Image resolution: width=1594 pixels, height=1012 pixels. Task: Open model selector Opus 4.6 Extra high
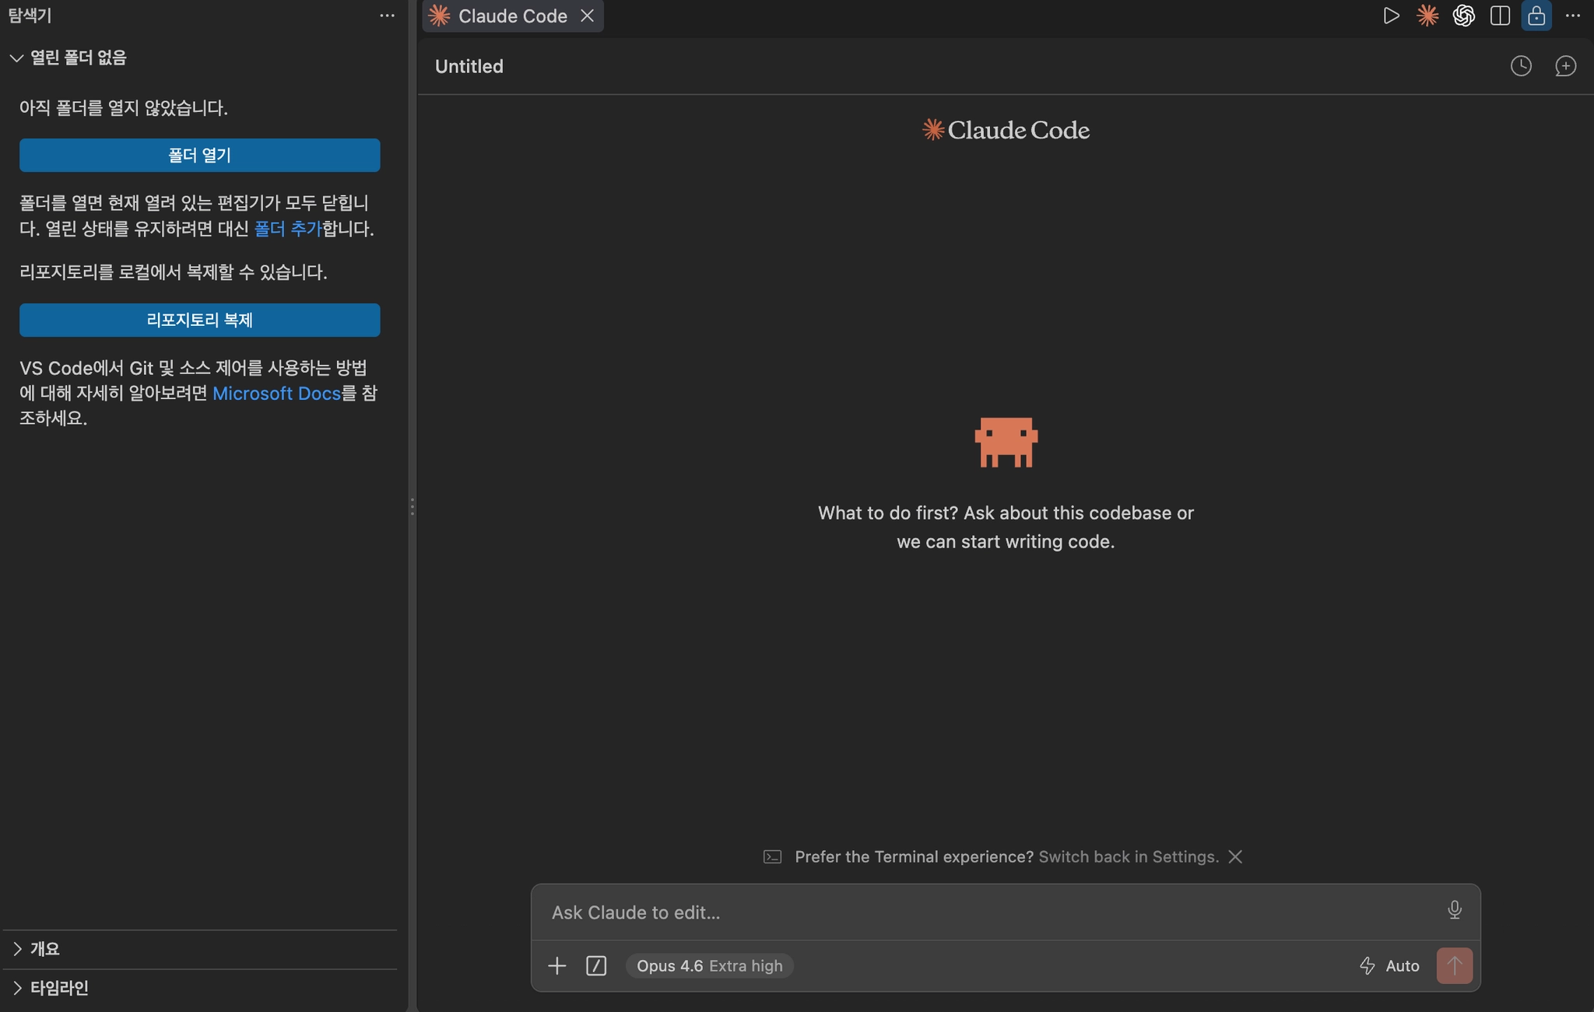tap(709, 966)
